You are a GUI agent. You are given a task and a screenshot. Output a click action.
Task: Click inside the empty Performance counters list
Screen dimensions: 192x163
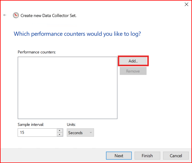[x=67, y=88]
